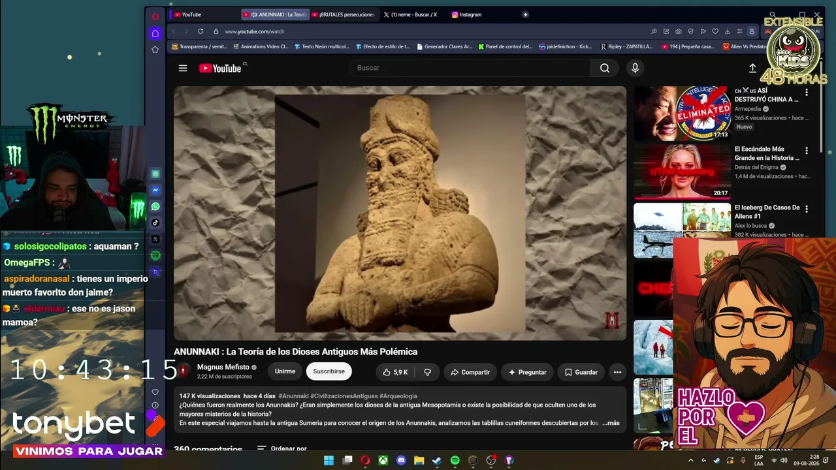This screenshot has width=836, height=470.
Task: Switch to ¡BRUTALES persecuciones tab
Action: [x=344, y=14]
